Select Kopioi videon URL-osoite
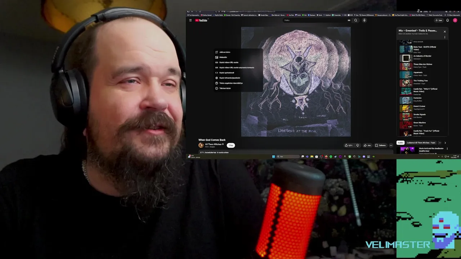The height and width of the screenshot is (259, 461). pyautogui.click(x=238, y=62)
